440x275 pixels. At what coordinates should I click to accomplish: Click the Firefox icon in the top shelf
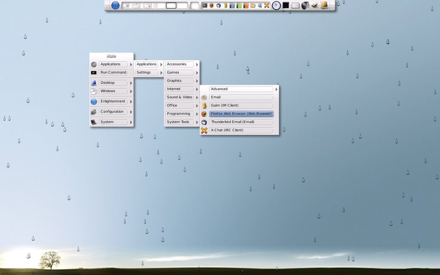[211, 6]
